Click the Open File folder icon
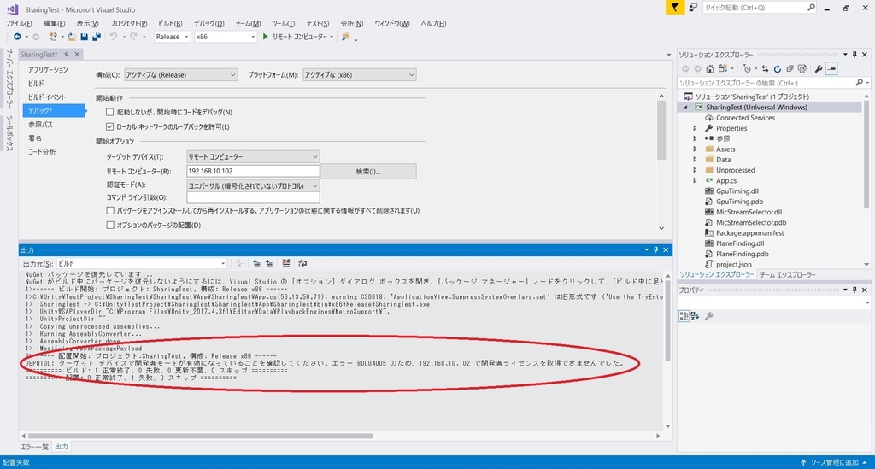 72,37
